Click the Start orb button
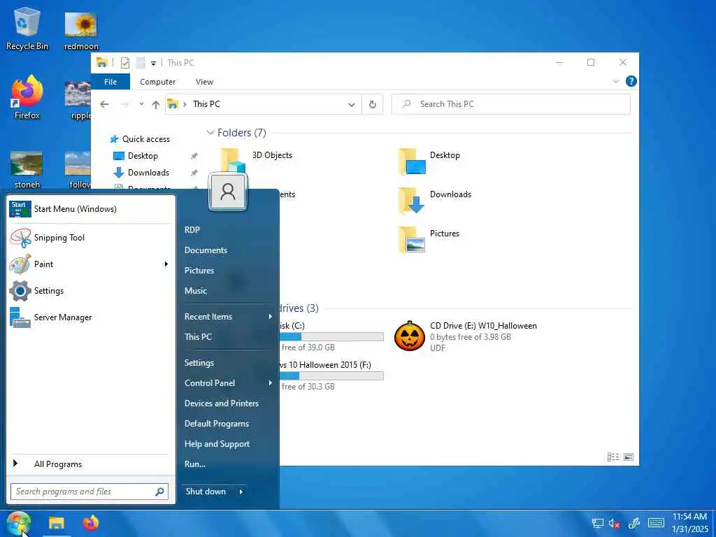This screenshot has width=716, height=537. click(x=19, y=523)
